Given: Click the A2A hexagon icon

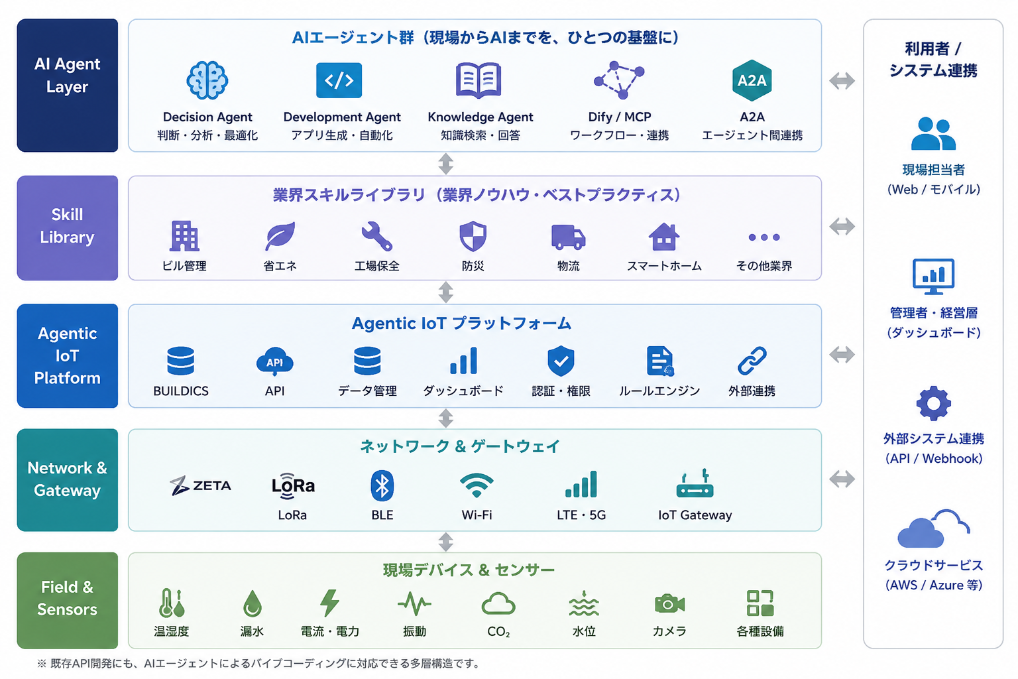Looking at the screenshot, I should click(x=752, y=80).
